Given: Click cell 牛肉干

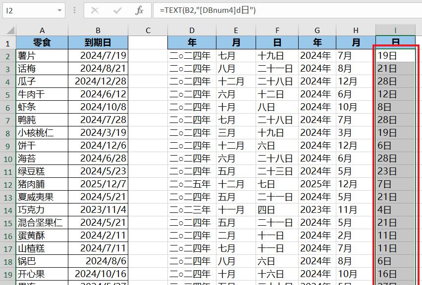Looking at the screenshot, I should (42, 94).
